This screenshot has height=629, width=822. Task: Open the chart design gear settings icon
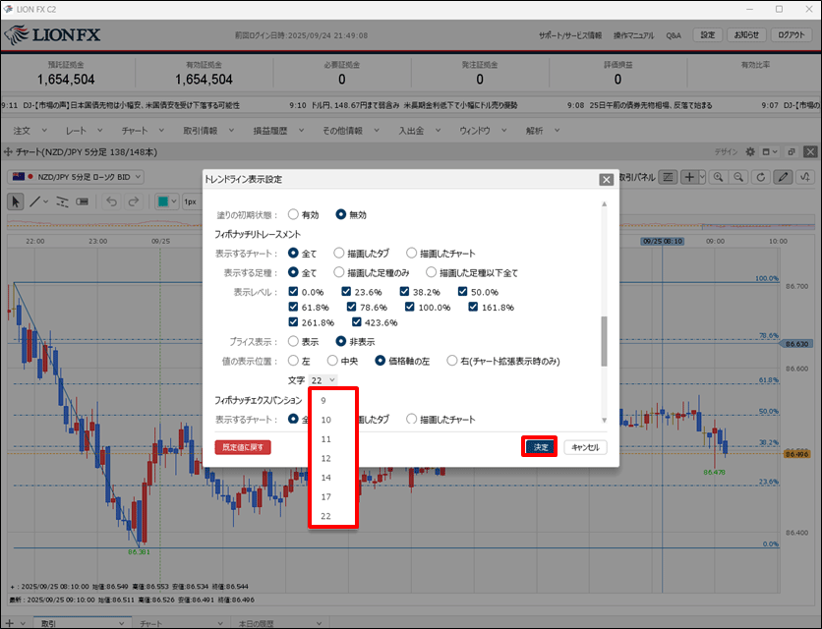pos(751,152)
